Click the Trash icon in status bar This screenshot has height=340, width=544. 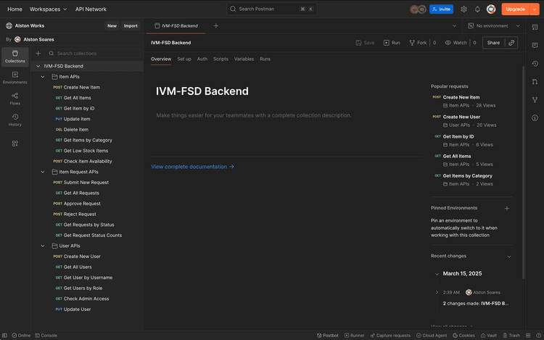(x=511, y=336)
